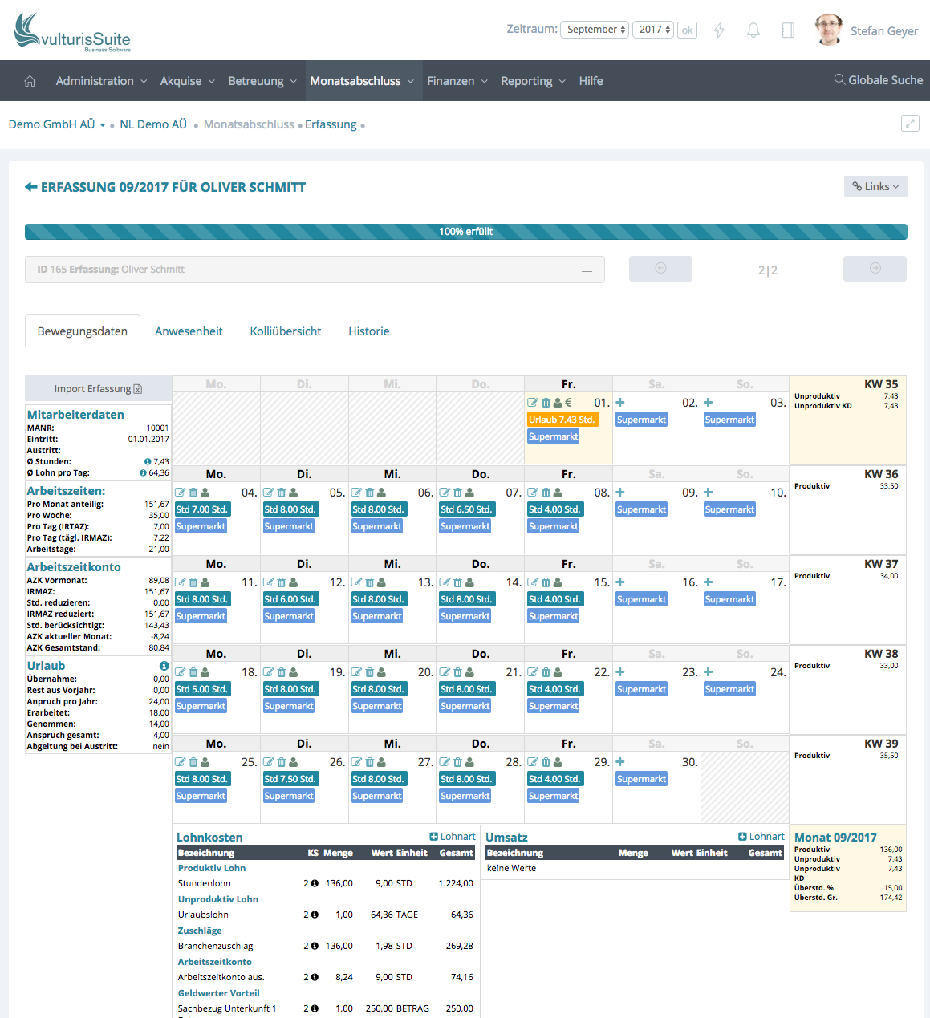Click the Import Erfassung button
930x1018 pixels.
click(98, 389)
